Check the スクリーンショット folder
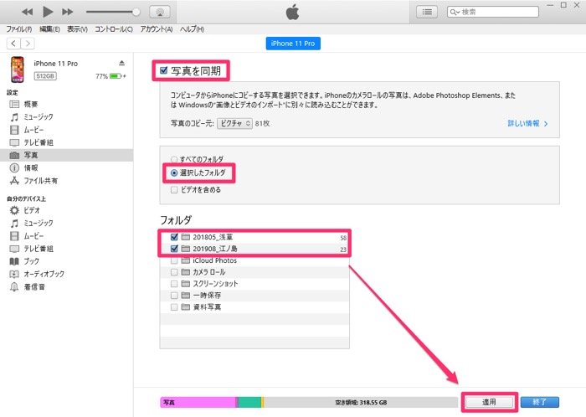 174,284
